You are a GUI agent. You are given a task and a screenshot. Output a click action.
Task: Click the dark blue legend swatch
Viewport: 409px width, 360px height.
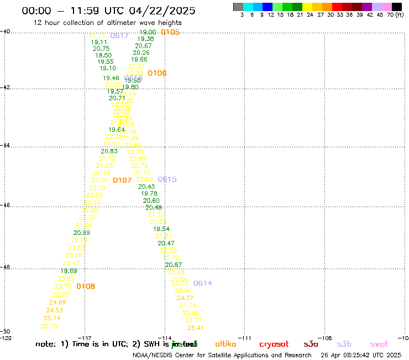(x=268, y=7)
